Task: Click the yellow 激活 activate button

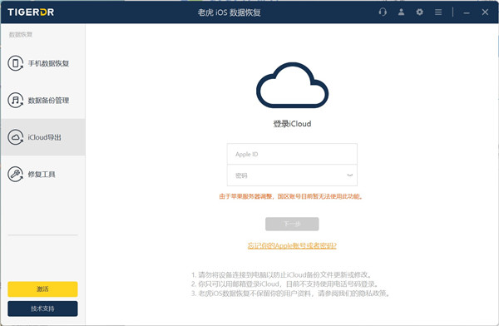Action: pyautogui.click(x=42, y=289)
